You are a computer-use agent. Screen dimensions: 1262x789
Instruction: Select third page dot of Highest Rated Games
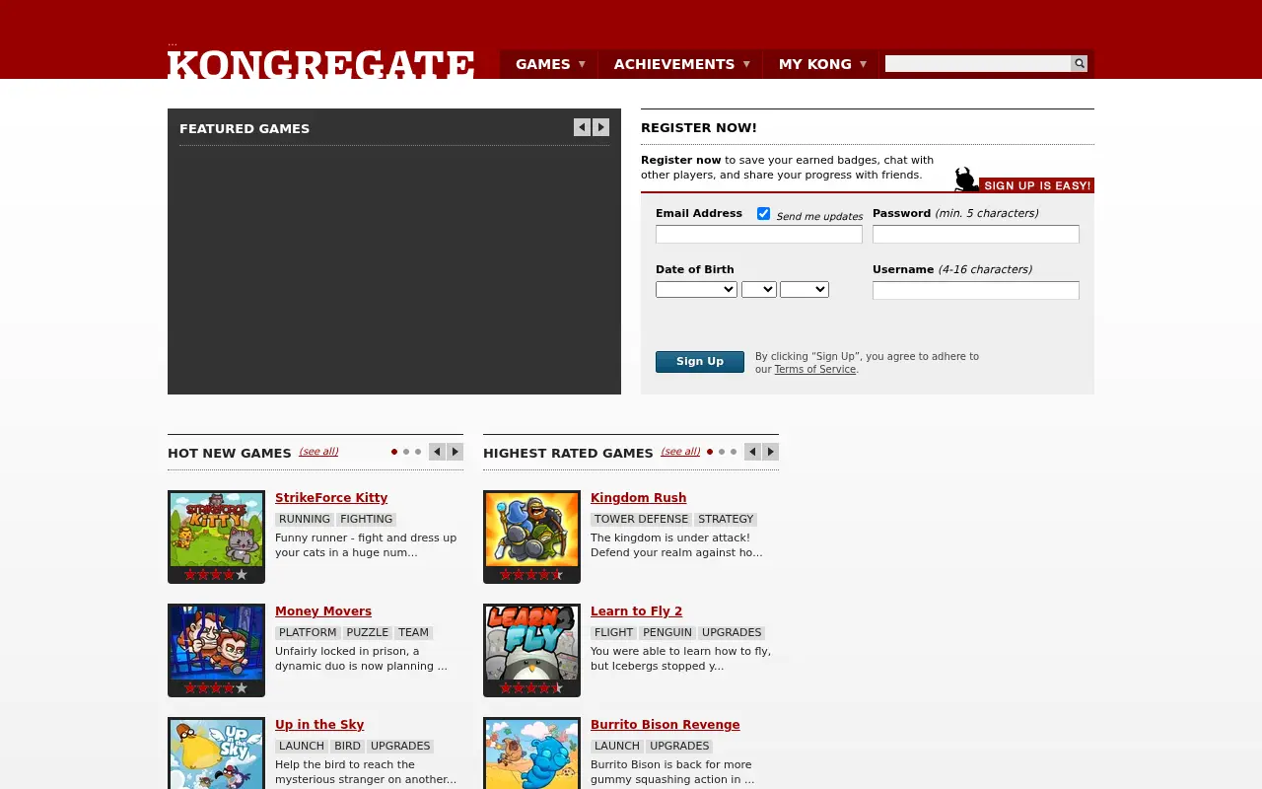coord(734,452)
